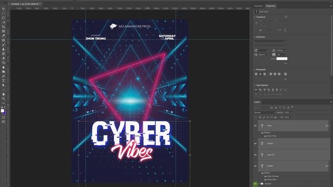Toggle Outer Glow eye under Vibes layer
The width and height of the screenshot is (333, 187).
(x=265, y=136)
